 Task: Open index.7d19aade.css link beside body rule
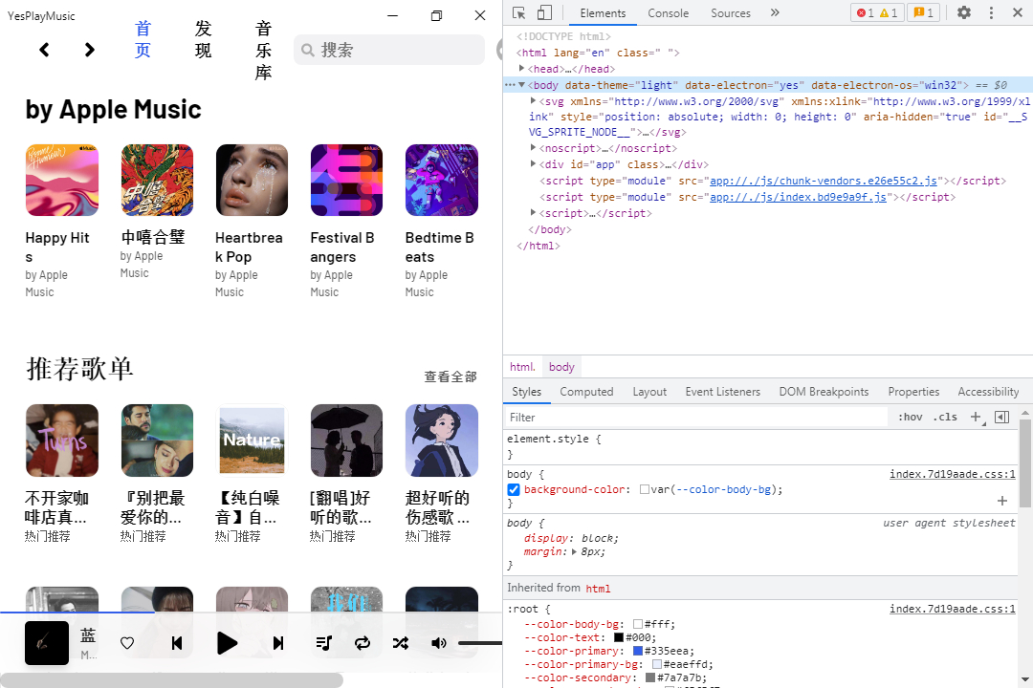coord(952,474)
